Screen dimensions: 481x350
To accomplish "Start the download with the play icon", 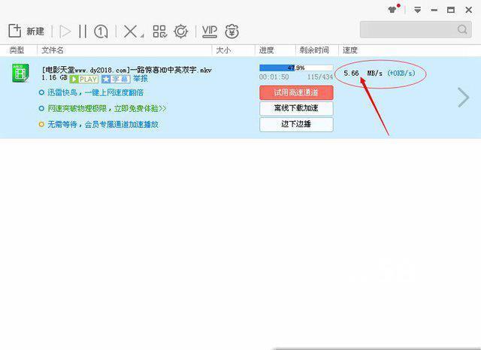I will [65, 32].
